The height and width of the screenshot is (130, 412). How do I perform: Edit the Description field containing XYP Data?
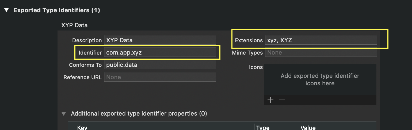point(160,40)
